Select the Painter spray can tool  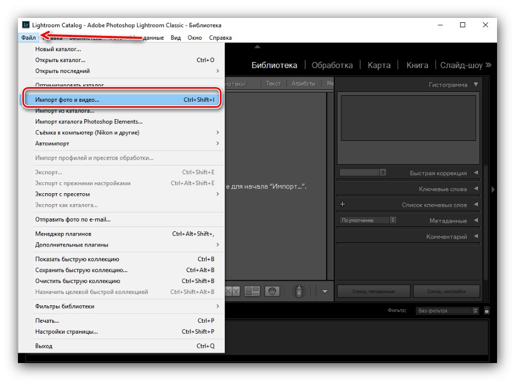coord(298,291)
